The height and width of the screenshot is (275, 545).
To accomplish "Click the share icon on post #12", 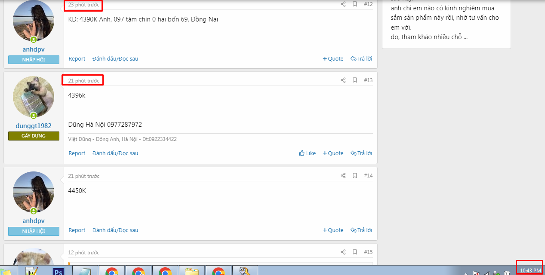I will tap(343, 4).
